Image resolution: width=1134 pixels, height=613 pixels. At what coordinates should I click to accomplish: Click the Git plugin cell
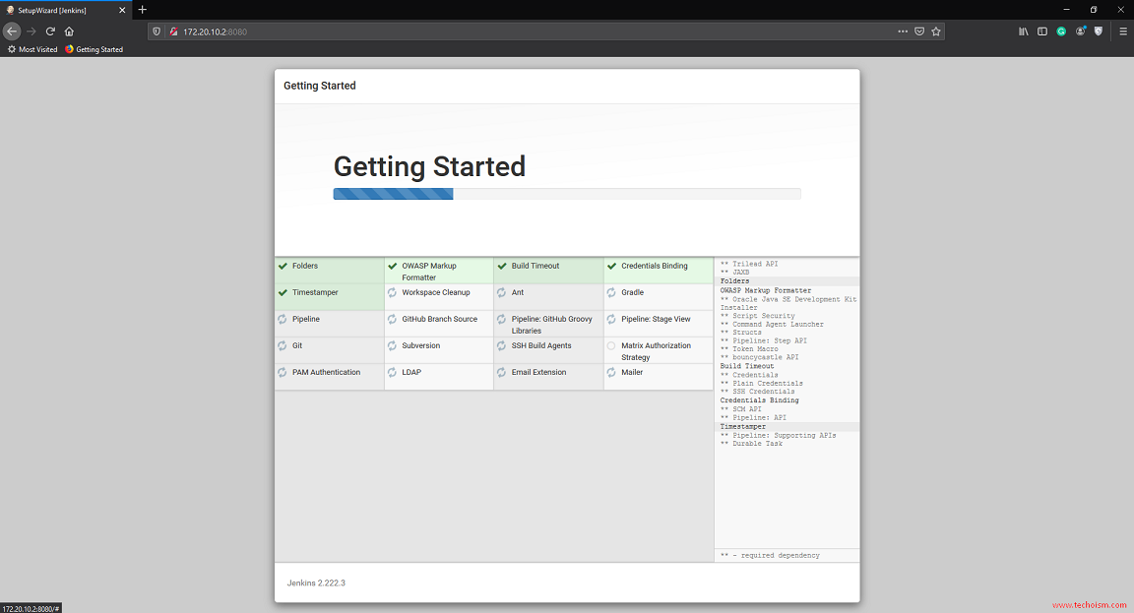click(x=330, y=350)
